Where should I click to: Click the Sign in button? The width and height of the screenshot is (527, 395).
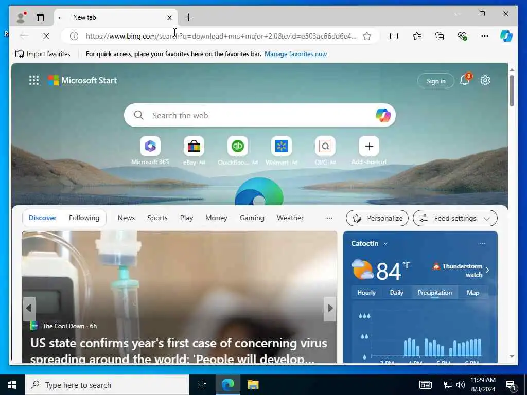435,81
